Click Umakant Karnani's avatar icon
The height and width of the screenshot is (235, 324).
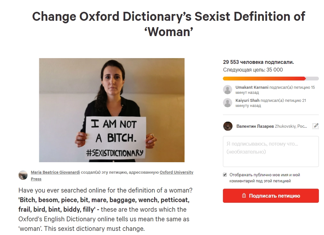[227, 90]
